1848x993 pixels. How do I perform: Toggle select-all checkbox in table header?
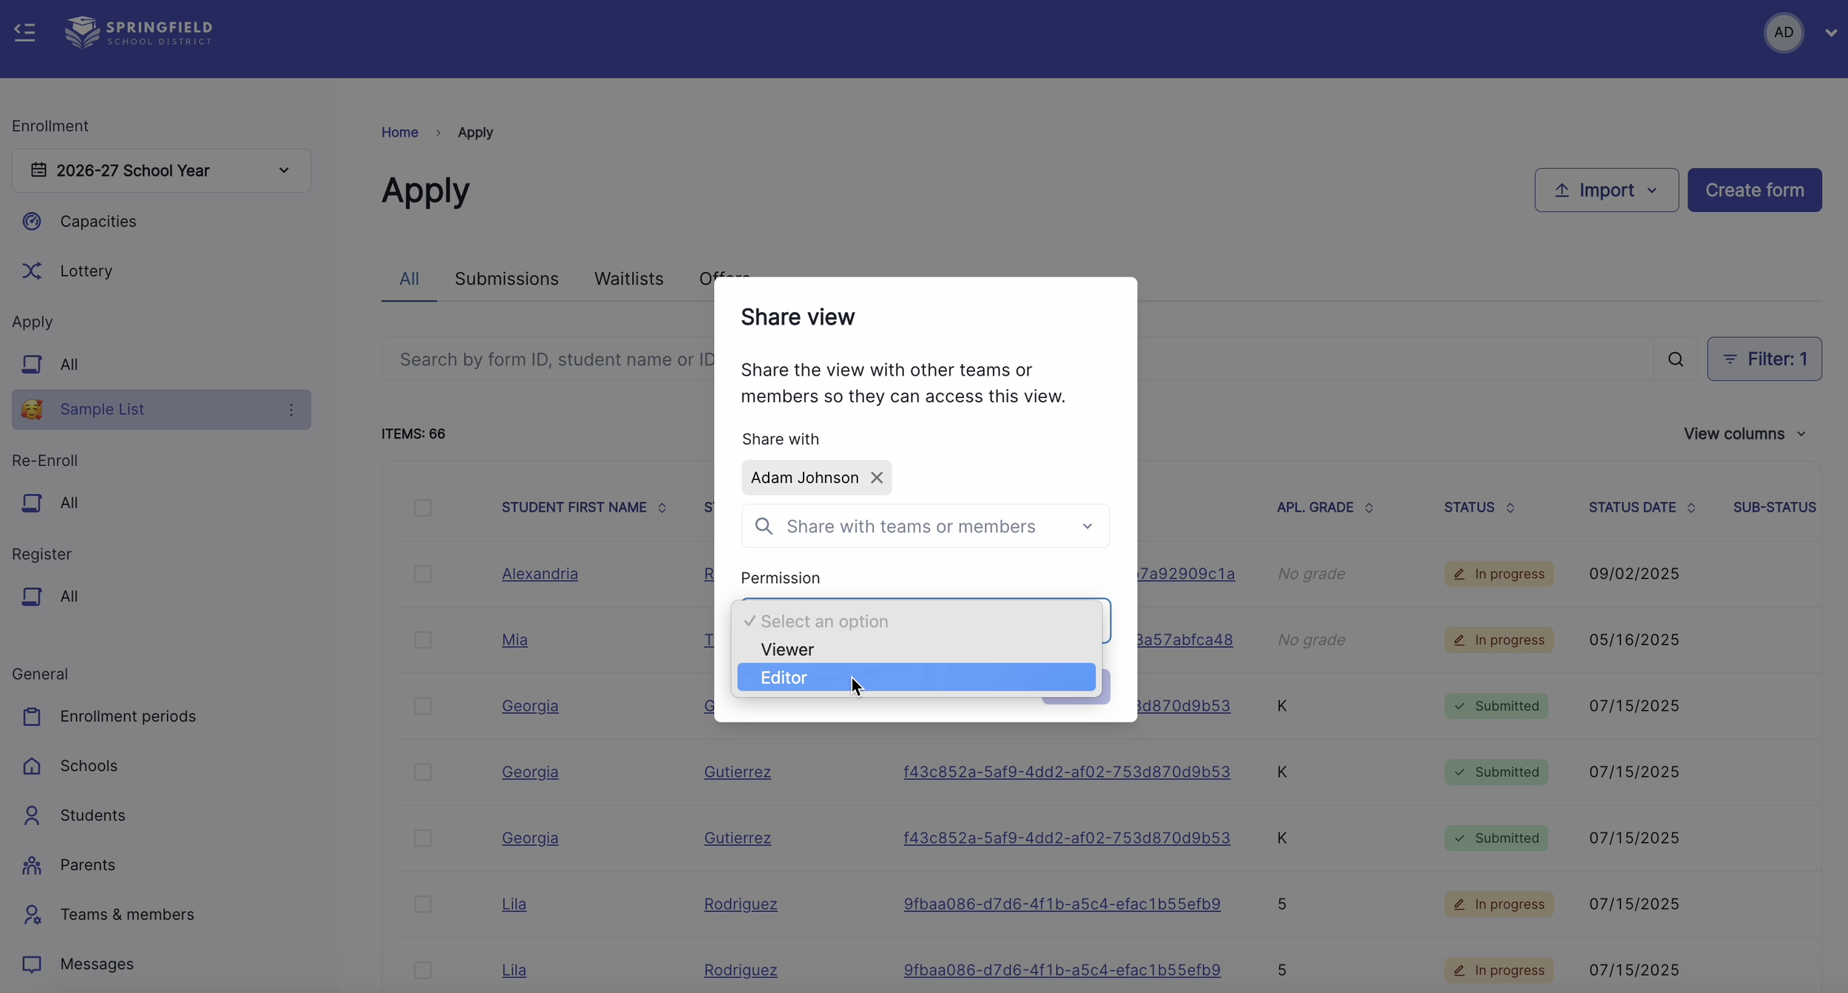[x=423, y=508]
